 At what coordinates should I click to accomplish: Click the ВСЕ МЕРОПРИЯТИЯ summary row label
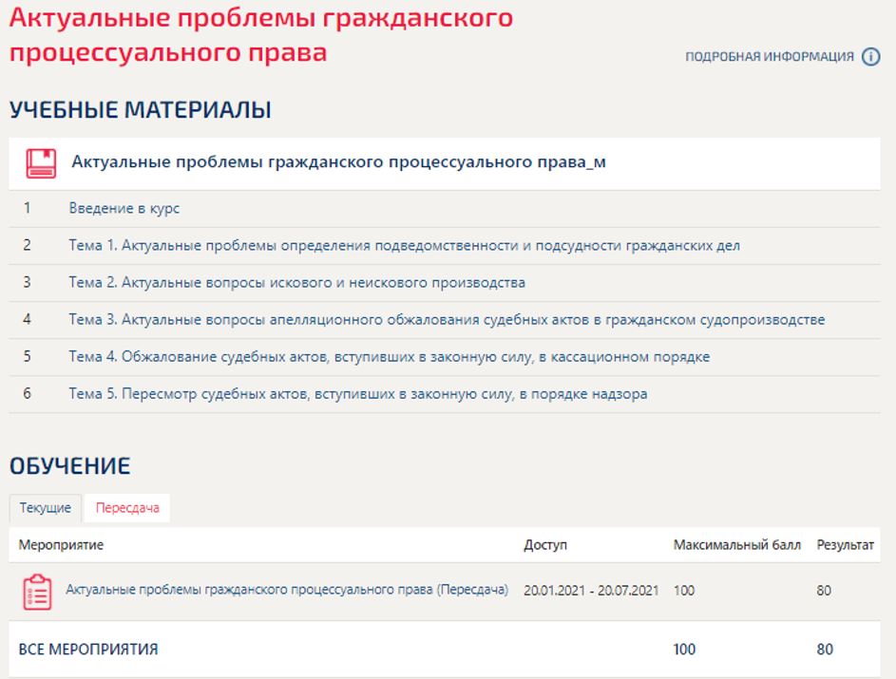pyautogui.click(x=88, y=650)
